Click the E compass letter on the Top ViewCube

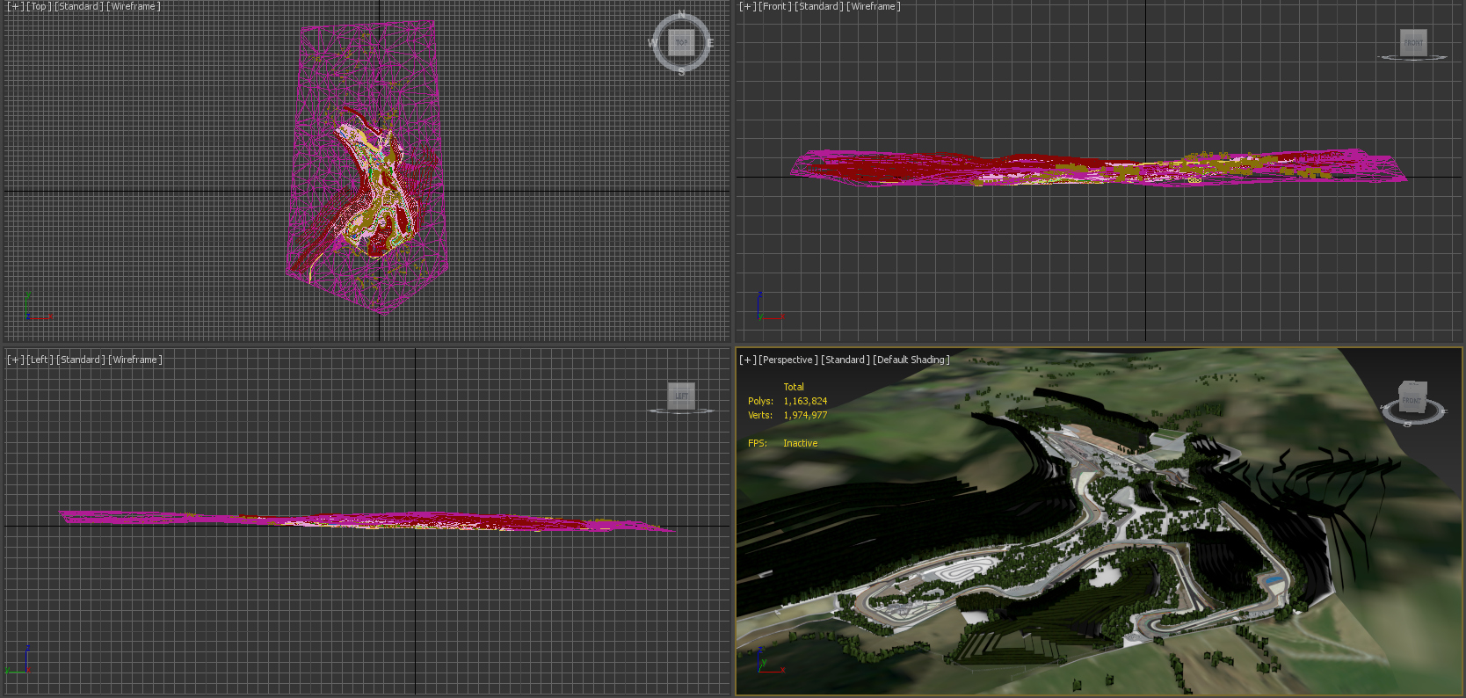click(709, 42)
